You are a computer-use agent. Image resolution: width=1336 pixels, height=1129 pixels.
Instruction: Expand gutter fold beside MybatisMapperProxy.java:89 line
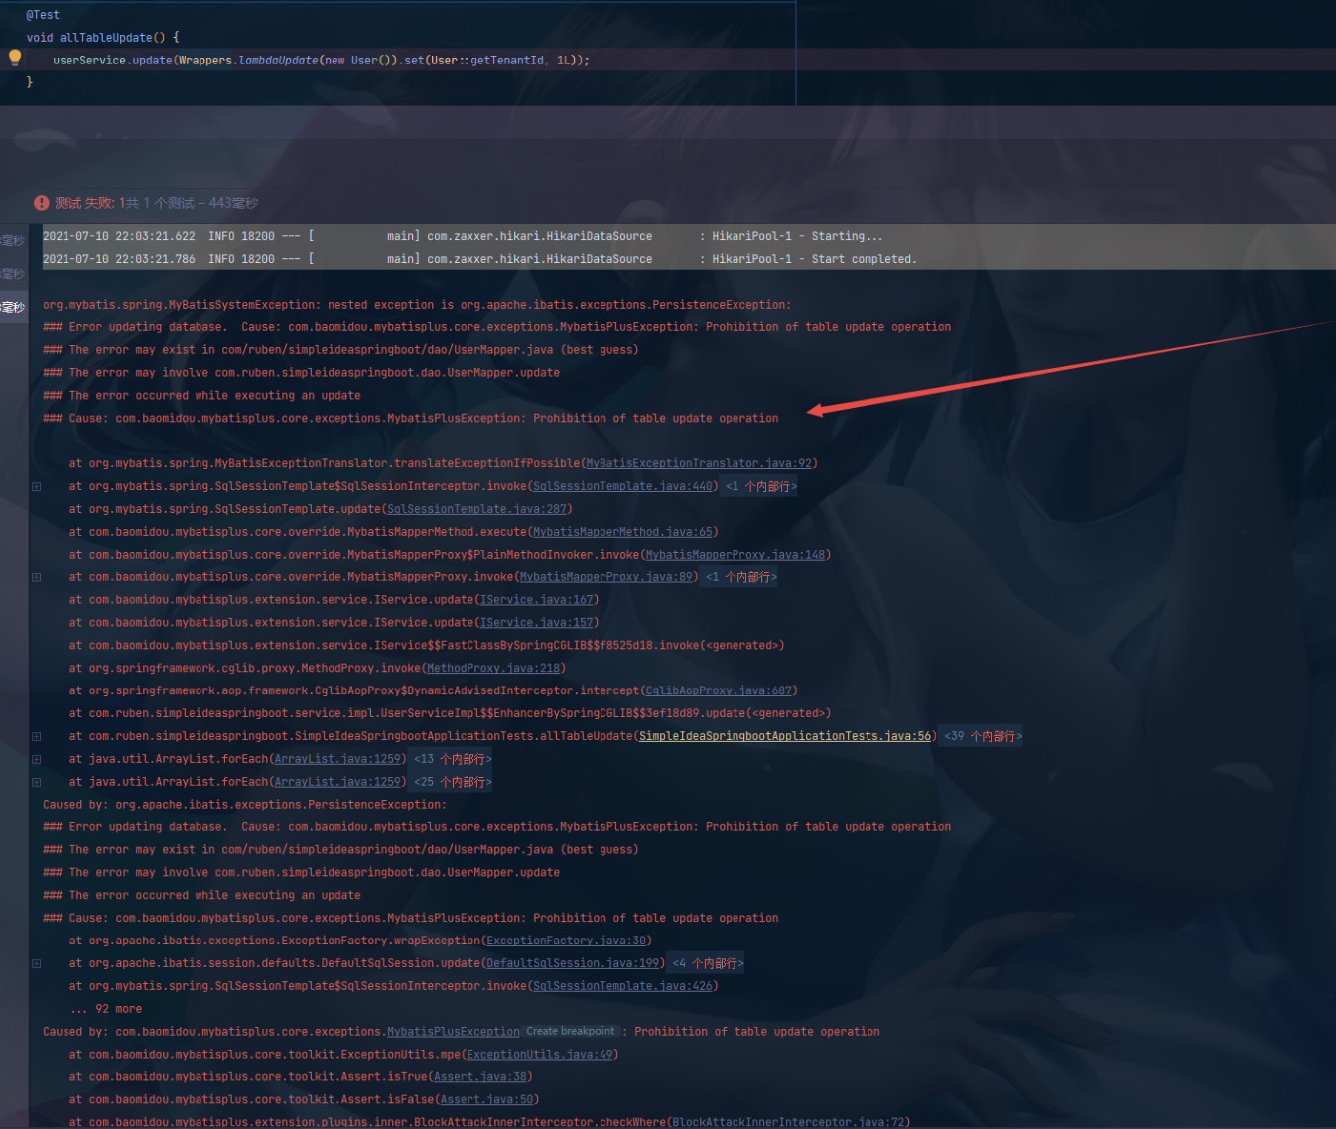click(37, 577)
